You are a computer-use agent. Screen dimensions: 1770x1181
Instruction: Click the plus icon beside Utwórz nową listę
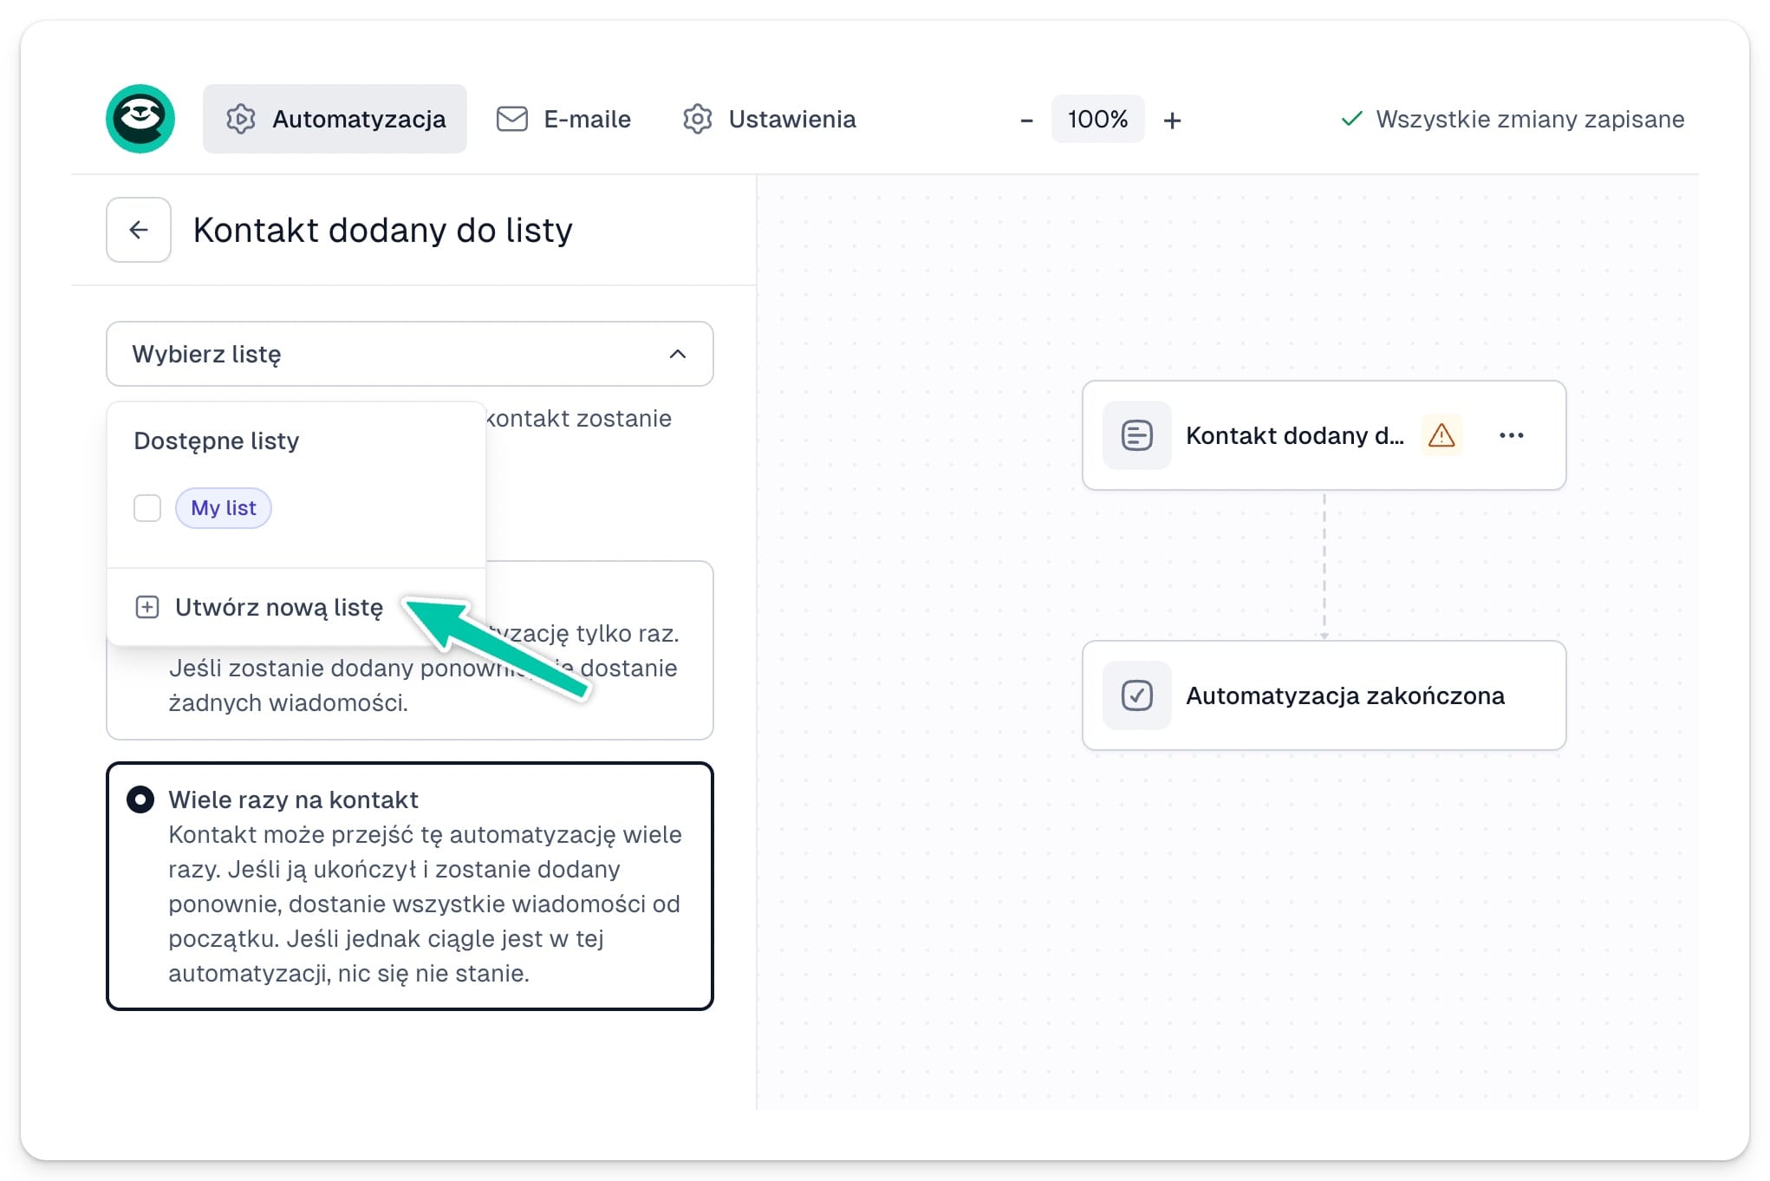point(147,607)
